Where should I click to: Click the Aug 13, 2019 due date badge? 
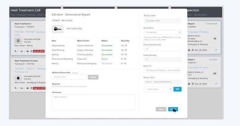pos(39,88)
